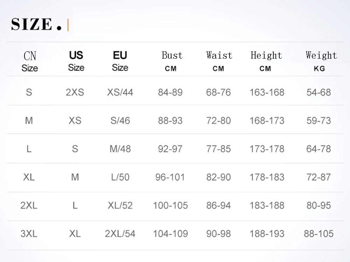
Task: Select the 80-95 weight range cell
Action: coord(318,205)
